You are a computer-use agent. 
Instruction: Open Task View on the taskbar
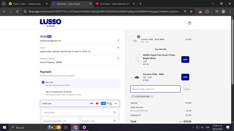click(66, 127)
